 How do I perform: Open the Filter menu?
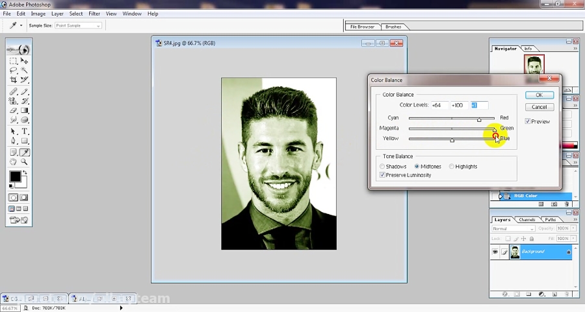[x=94, y=14]
